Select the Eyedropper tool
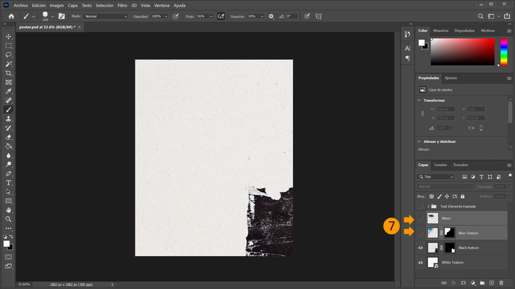 (x=9, y=92)
